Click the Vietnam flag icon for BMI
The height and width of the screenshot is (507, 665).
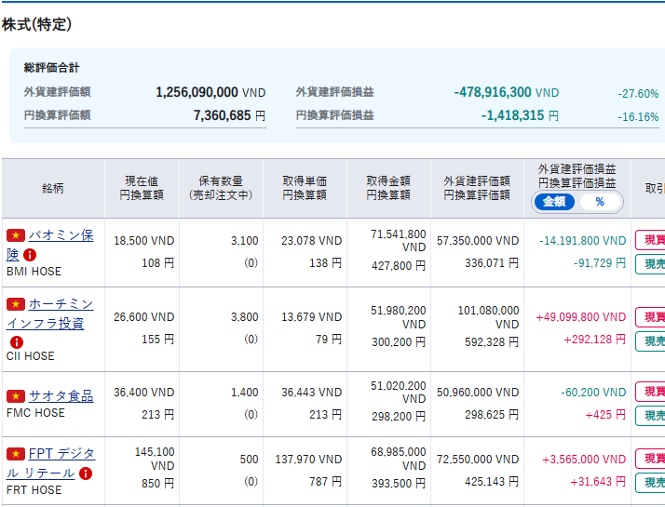[x=15, y=235]
